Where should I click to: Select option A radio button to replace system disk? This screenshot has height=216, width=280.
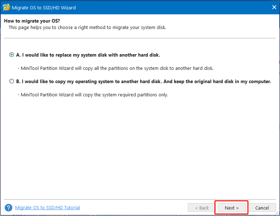tap(11, 55)
